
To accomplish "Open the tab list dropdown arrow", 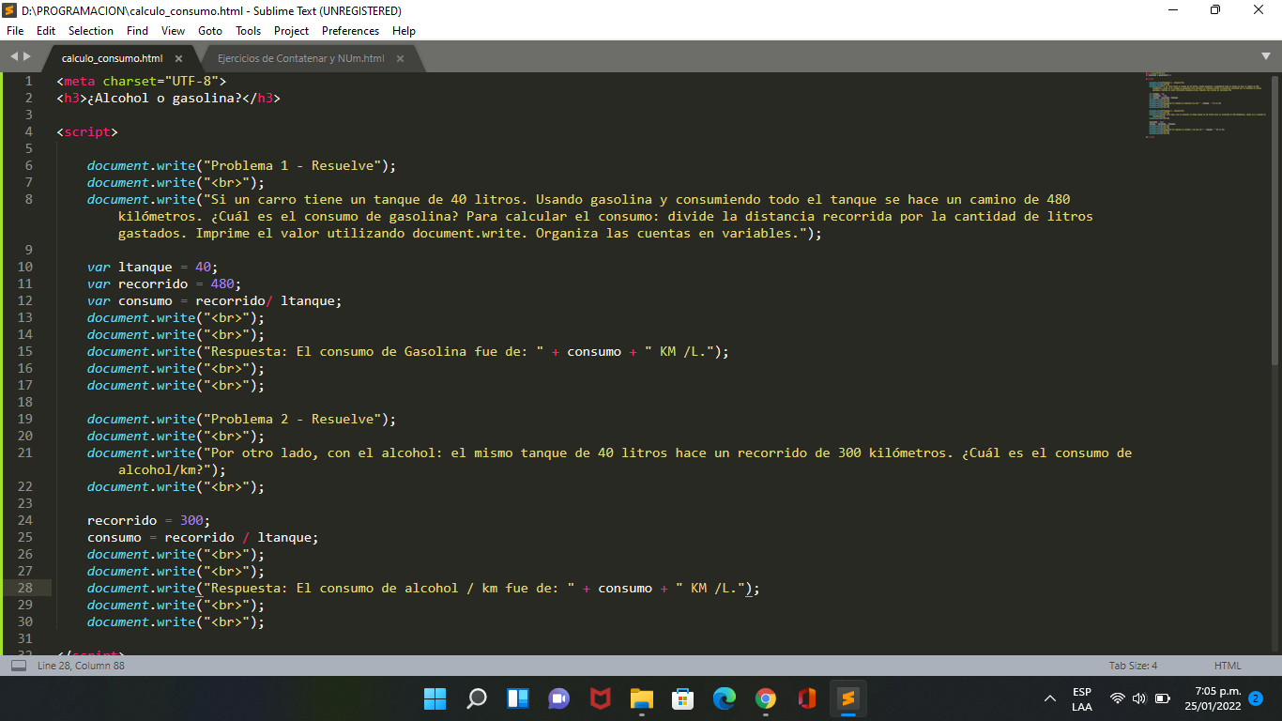I will click(1266, 56).
